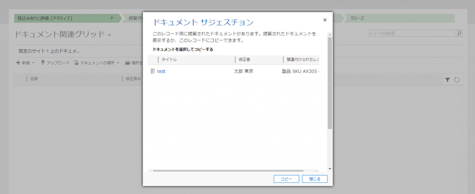This screenshot has height=194, width=475.
Task: Click dialog vertical scrollbar down arrow
Action: coord(330,169)
